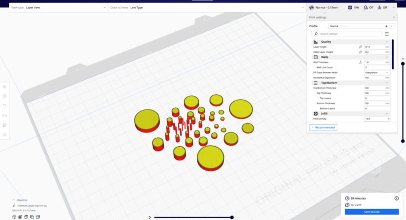Screen dimensions: 406x220
Task: Click the Top Layers value field
Action: 377,98
